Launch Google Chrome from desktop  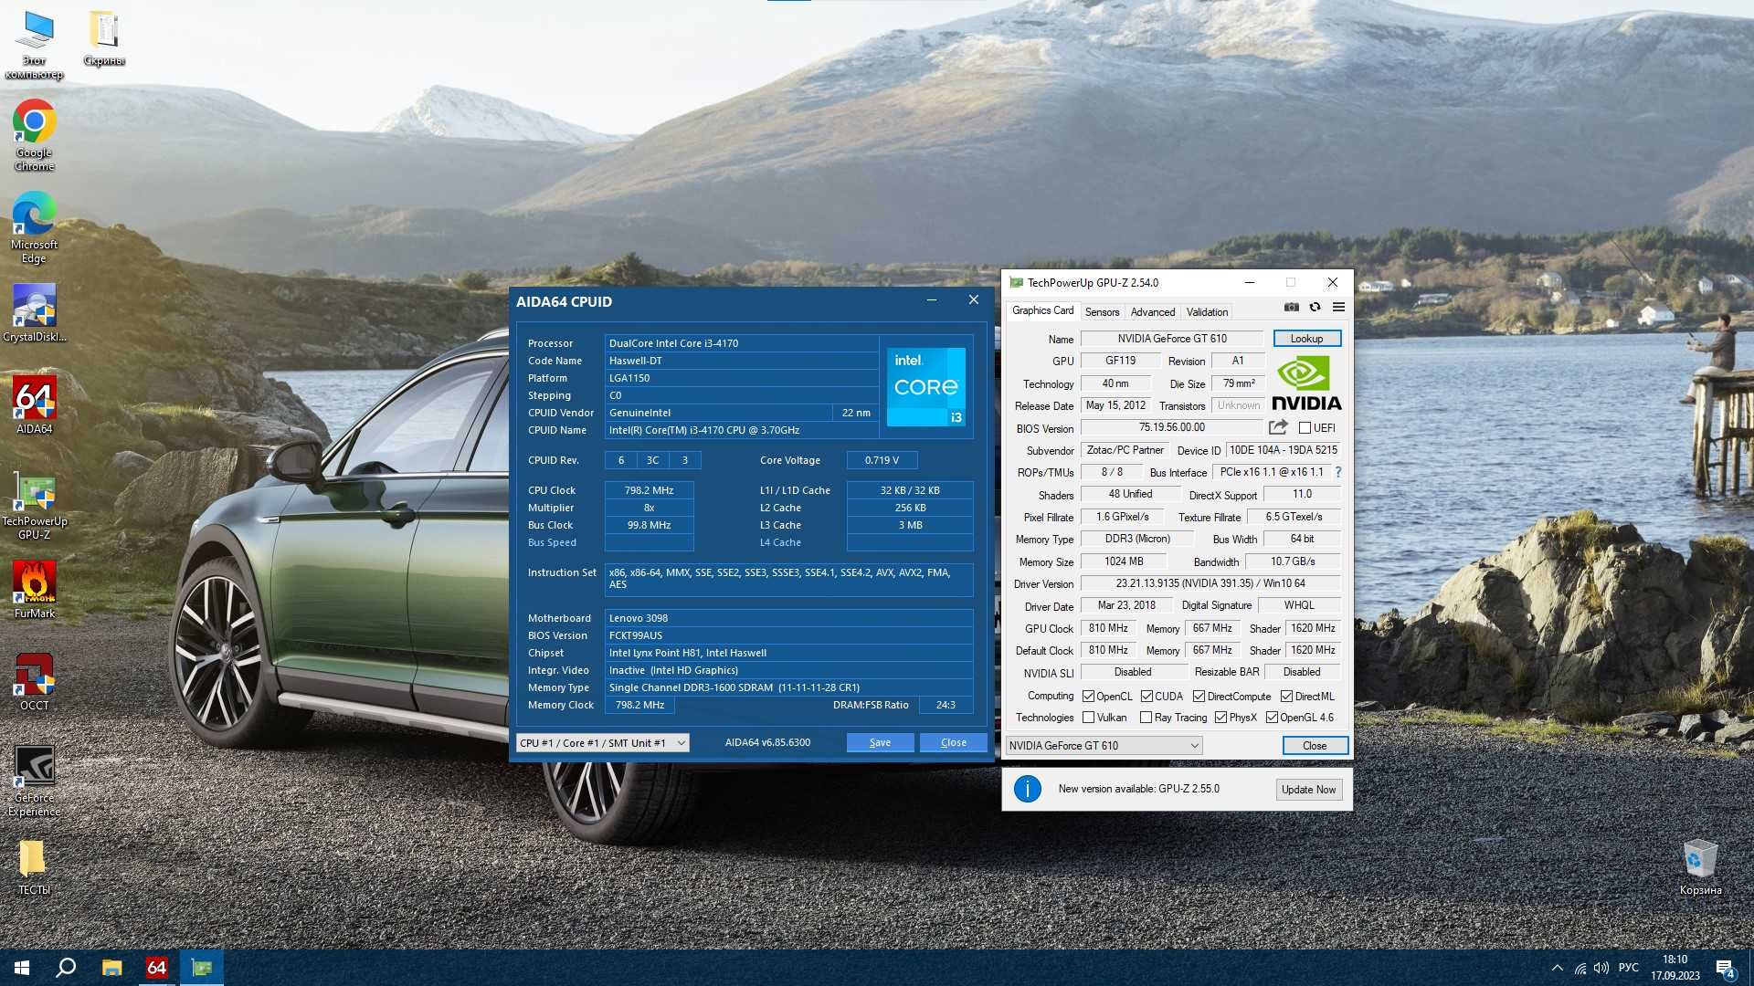tap(34, 136)
